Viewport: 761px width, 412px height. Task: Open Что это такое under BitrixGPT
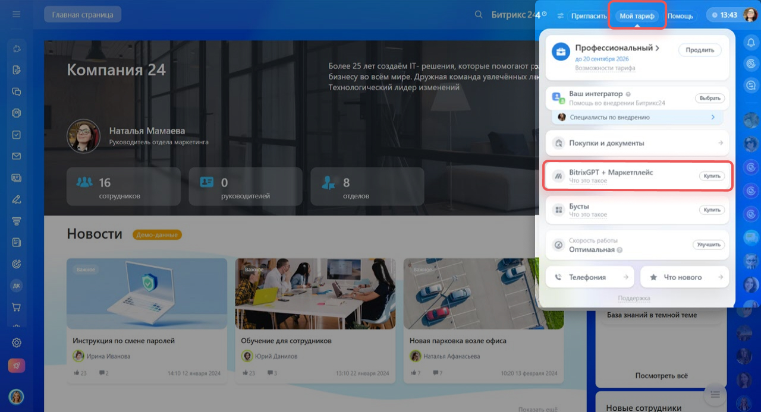point(587,180)
